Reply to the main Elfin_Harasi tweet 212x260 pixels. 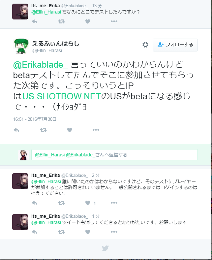tap(16, 130)
